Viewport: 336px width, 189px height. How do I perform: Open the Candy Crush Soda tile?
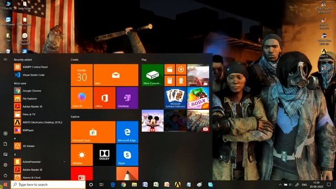point(198,98)
